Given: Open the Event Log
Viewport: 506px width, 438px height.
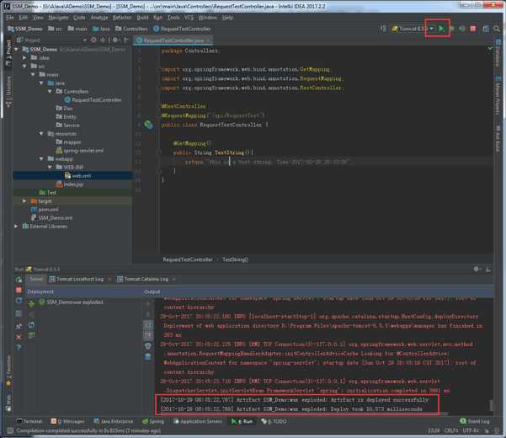Looking at the screenshot, I should (475, 421).
